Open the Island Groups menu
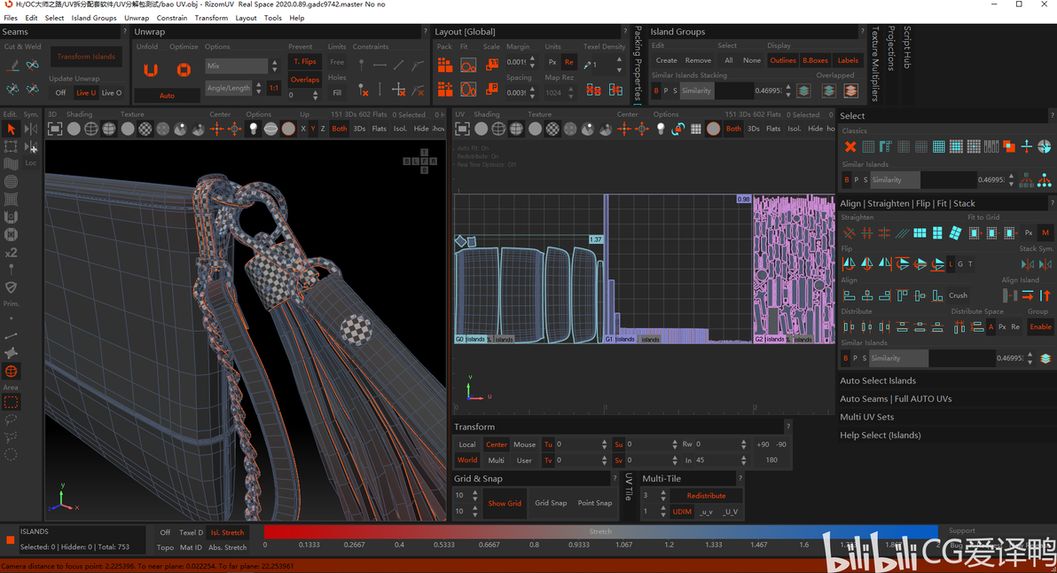Viewport: 1057px width, 573px height. pos(94,19)
